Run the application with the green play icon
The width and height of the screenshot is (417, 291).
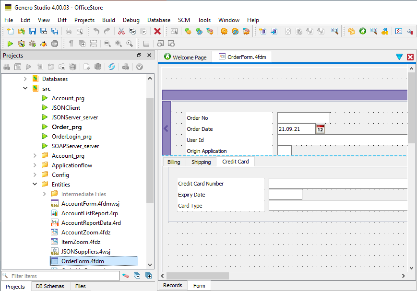click(x=9, y=43)
